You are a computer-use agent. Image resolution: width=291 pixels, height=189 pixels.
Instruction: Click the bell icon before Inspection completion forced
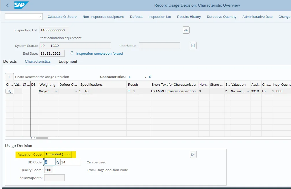[72, 53]
